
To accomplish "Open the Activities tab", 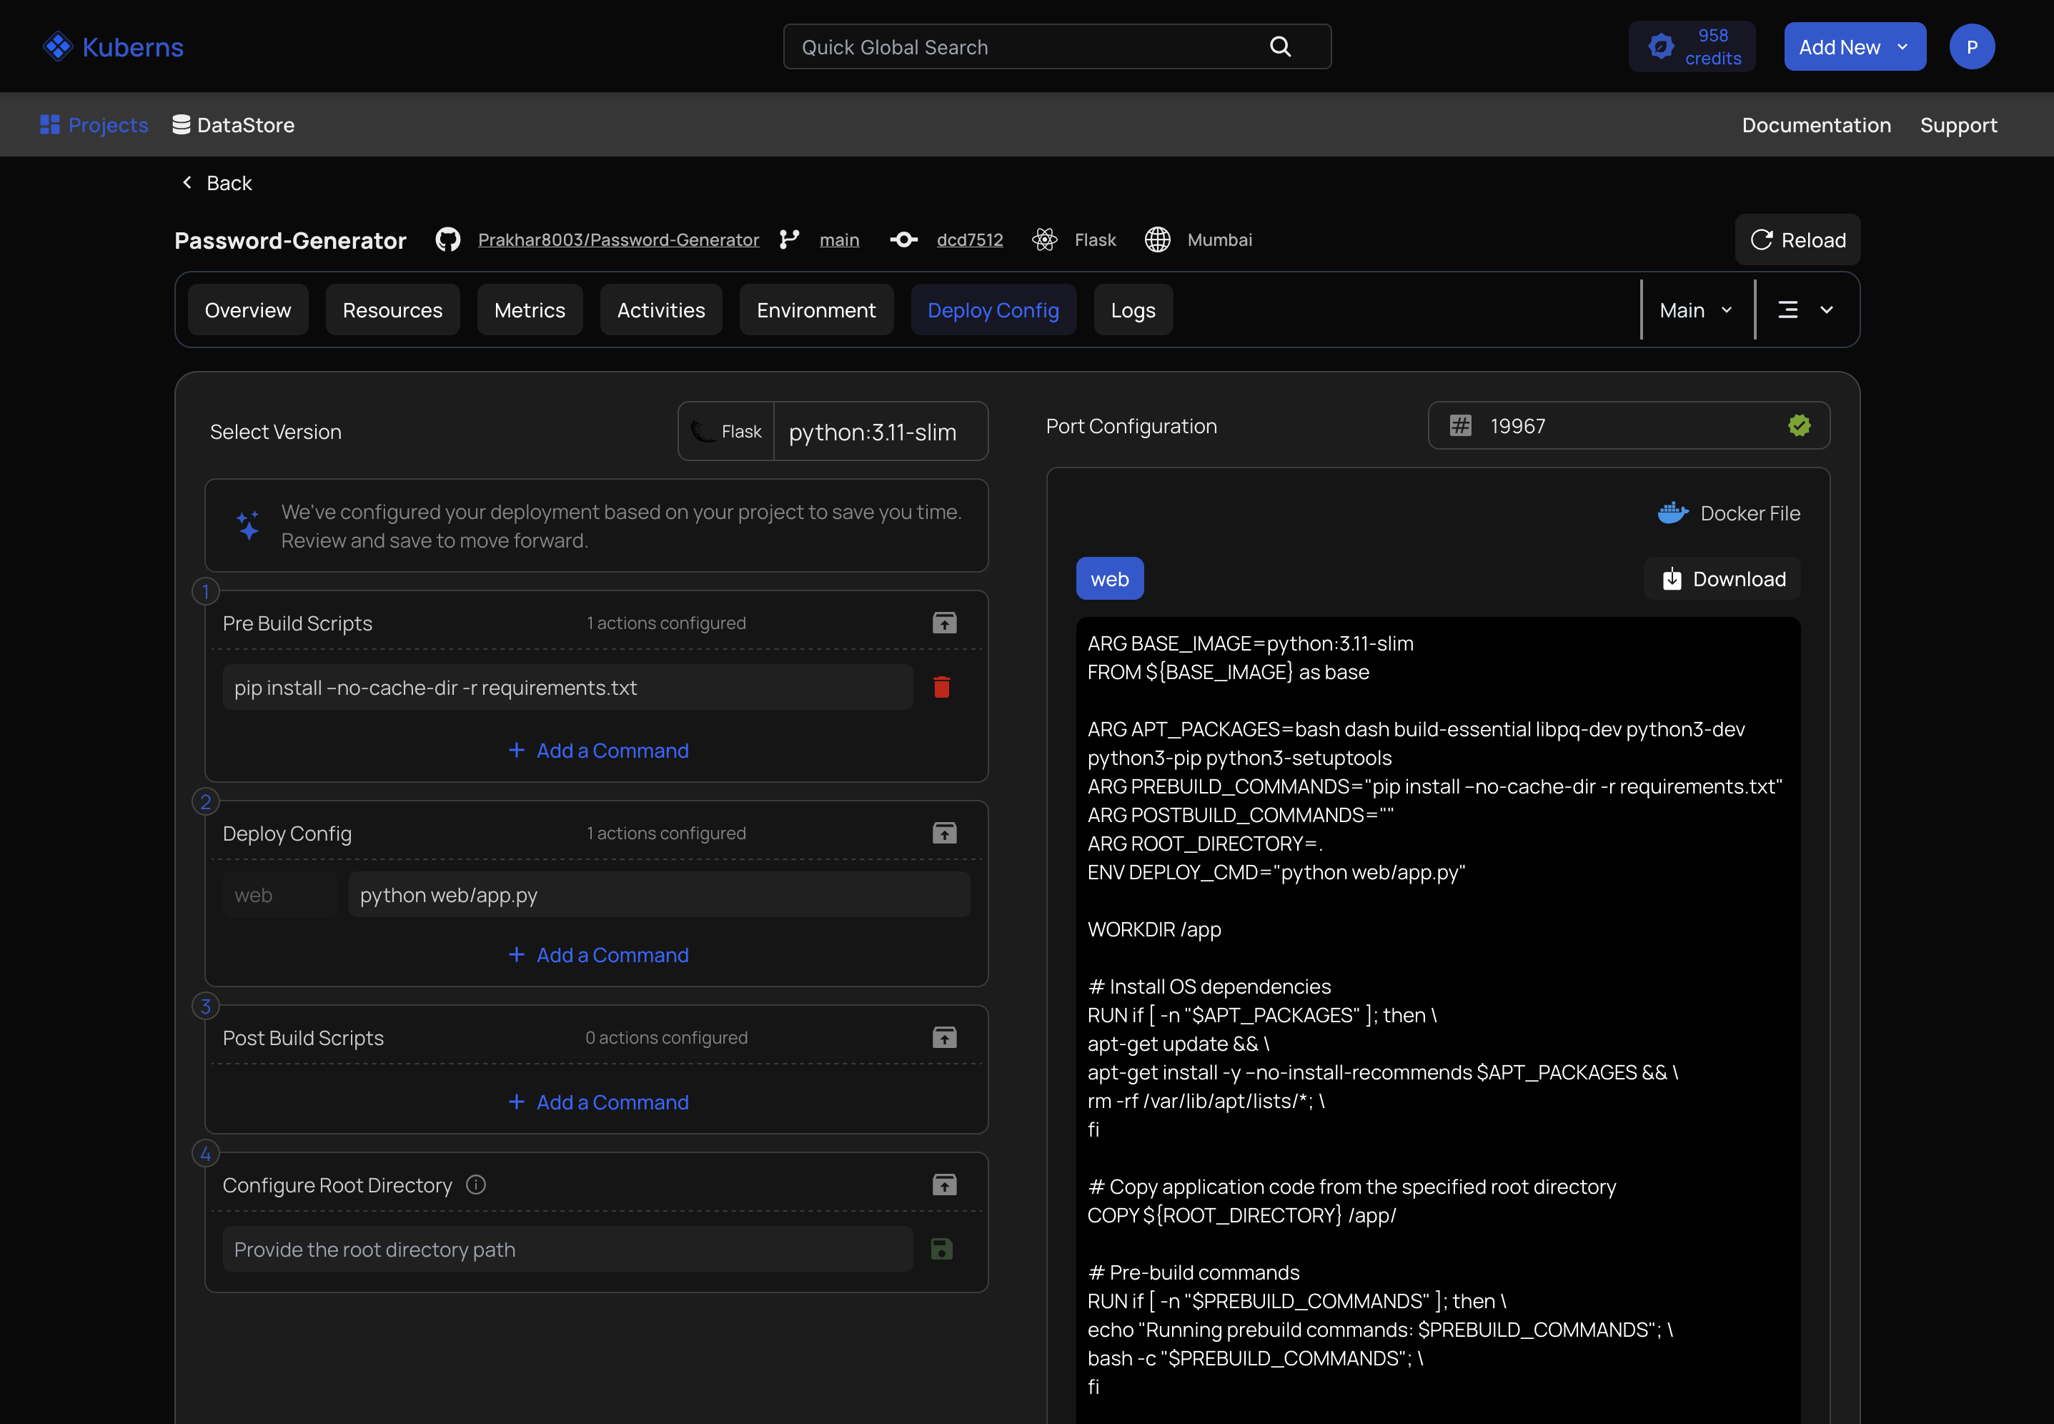I will 661,310.
